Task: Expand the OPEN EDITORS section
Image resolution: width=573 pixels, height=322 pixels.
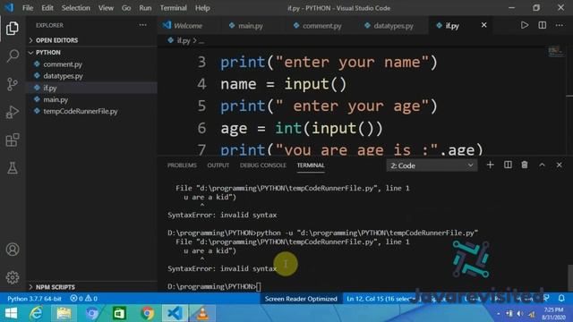Action: point(91,40)
